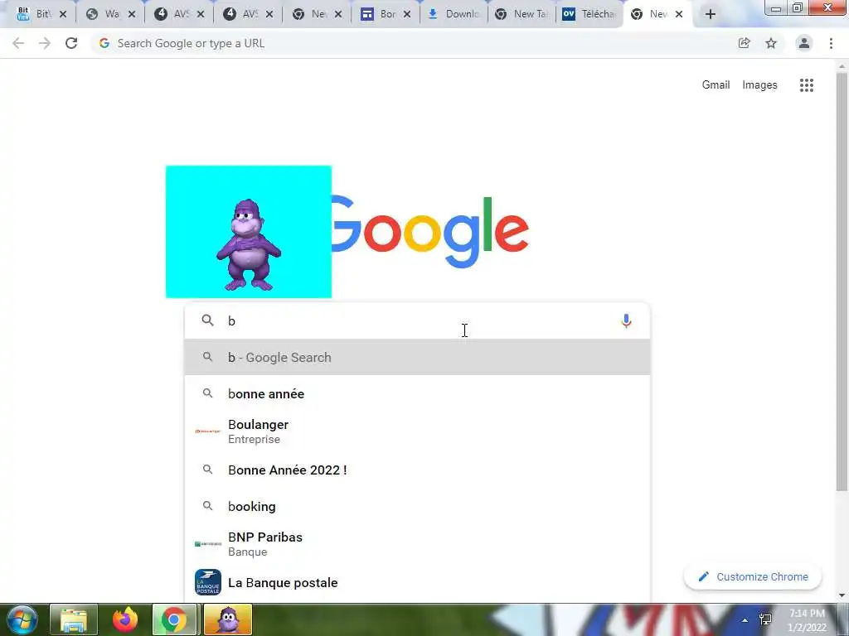Screen dimensions: 849x636
Task: Open the BonziBuddy taskbar item
Action: 228,619
